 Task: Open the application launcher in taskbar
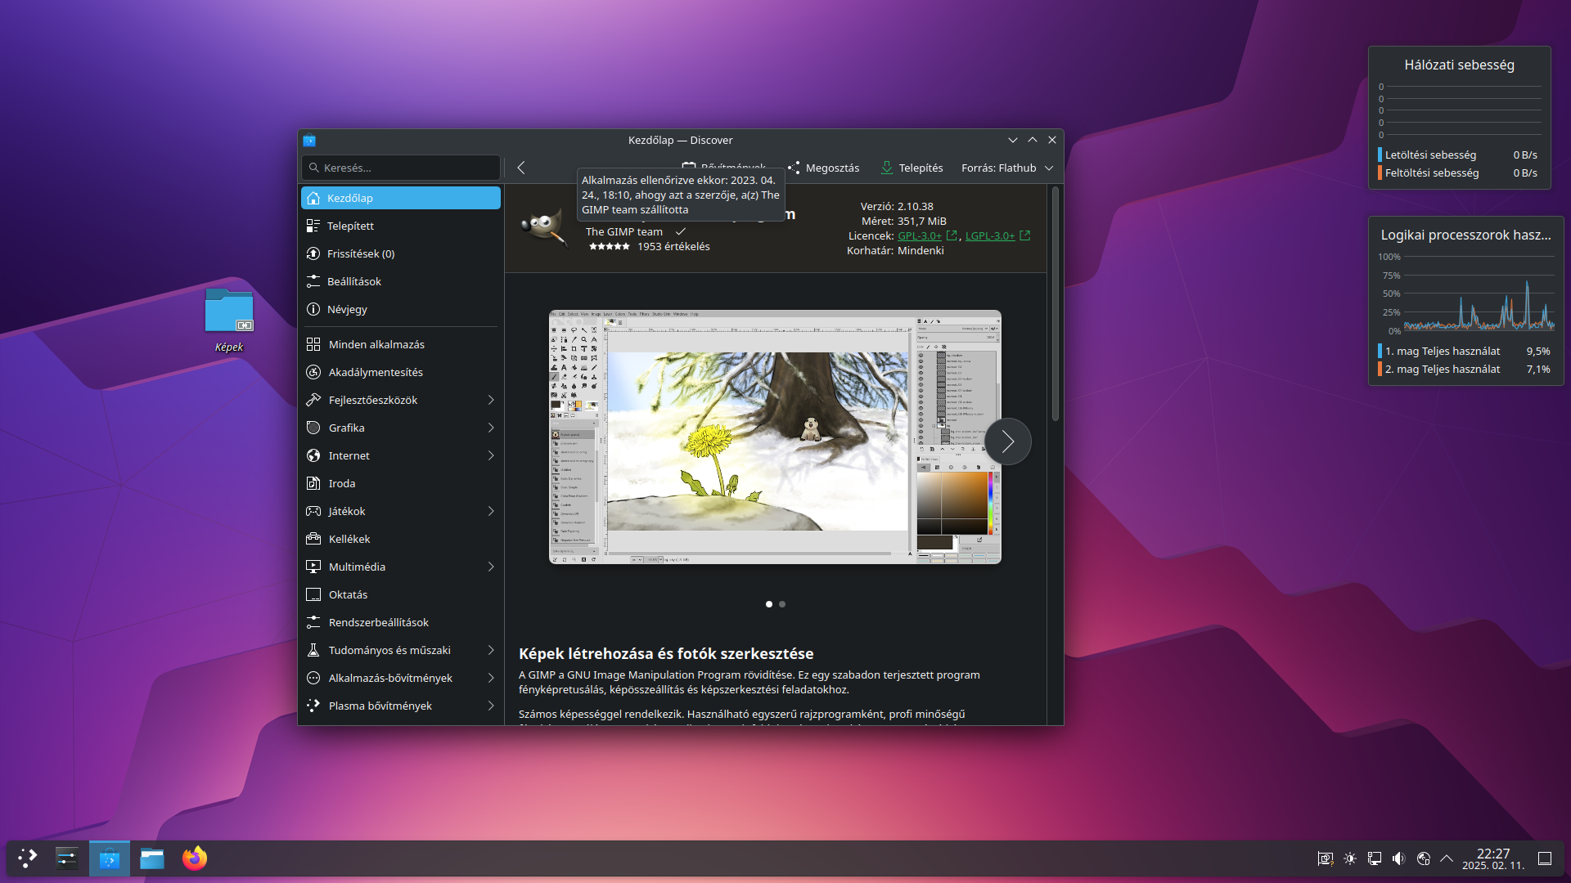[28, 858]
